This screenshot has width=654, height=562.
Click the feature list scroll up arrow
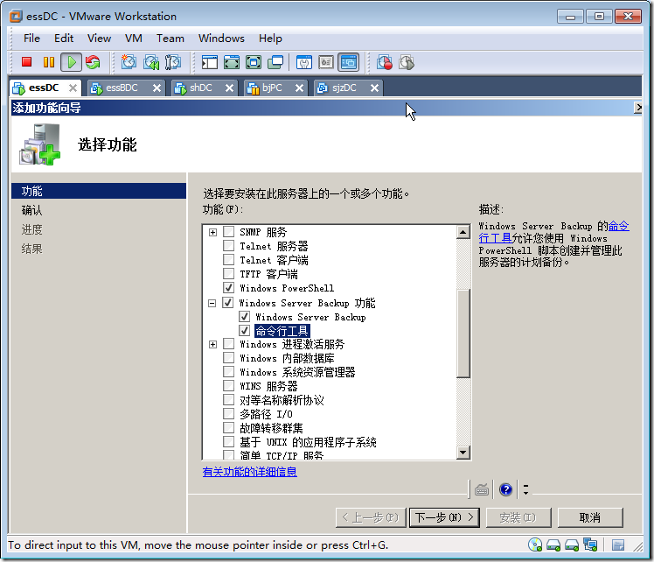(463, 232)
